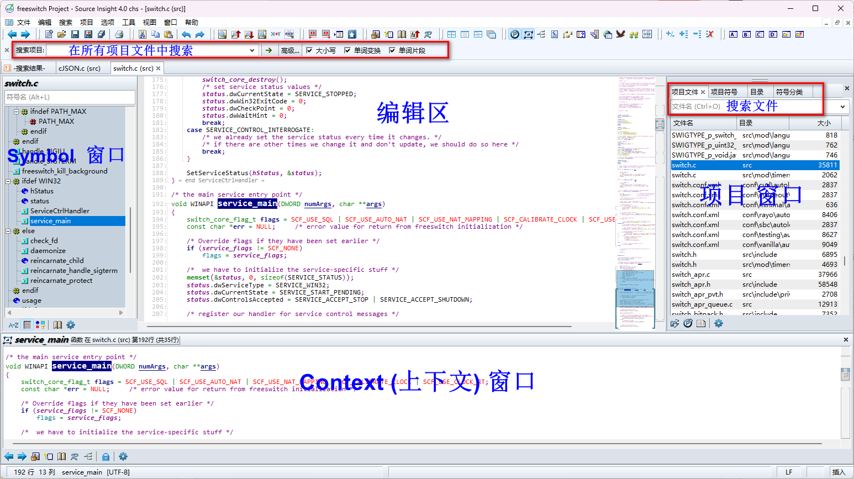The image size is (854, 479).
Task: Open the project window settings gear
Action: pyautogui.click(x=718, y=324)
